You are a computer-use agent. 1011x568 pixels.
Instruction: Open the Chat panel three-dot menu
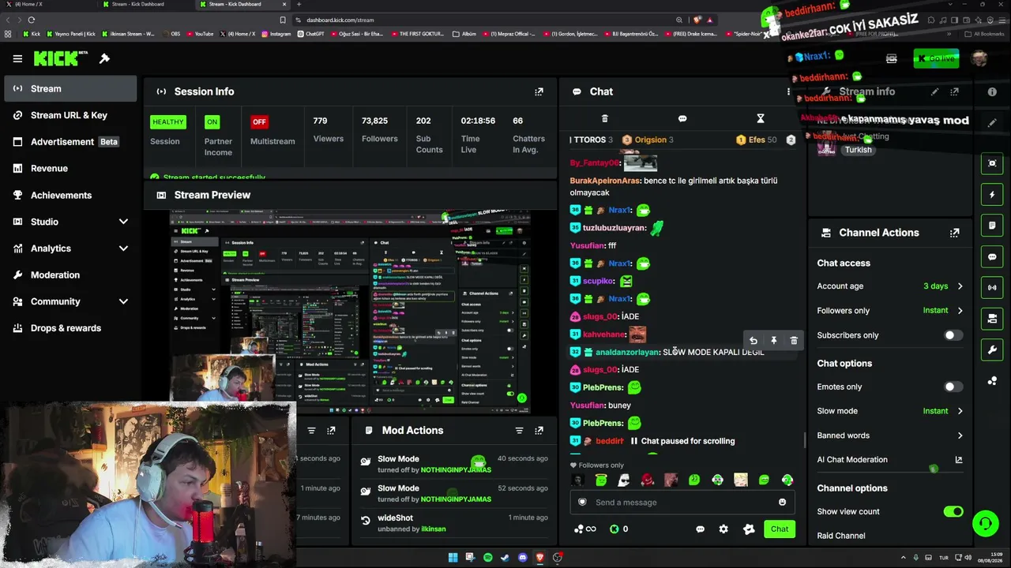pos(788,92)
